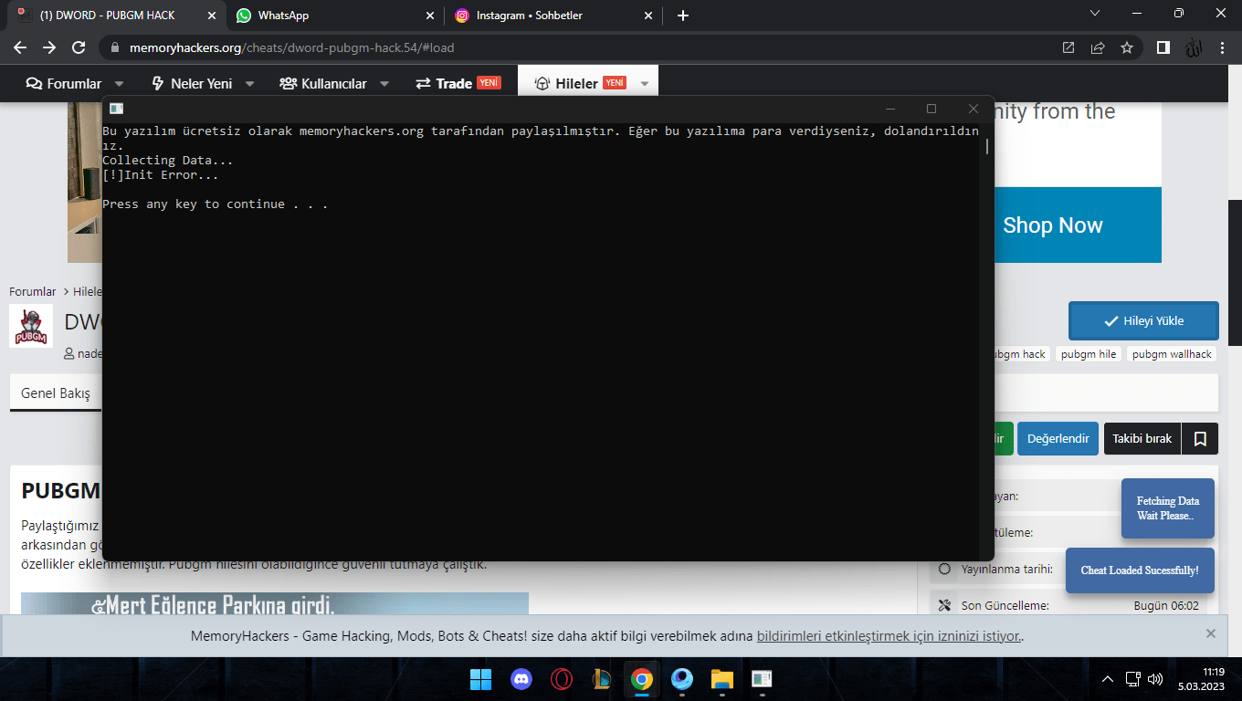Image resolution: width=1242 pixels, height=701 pixels.
Task: Open a new Chrome tab
Action: tap(683, 16)
